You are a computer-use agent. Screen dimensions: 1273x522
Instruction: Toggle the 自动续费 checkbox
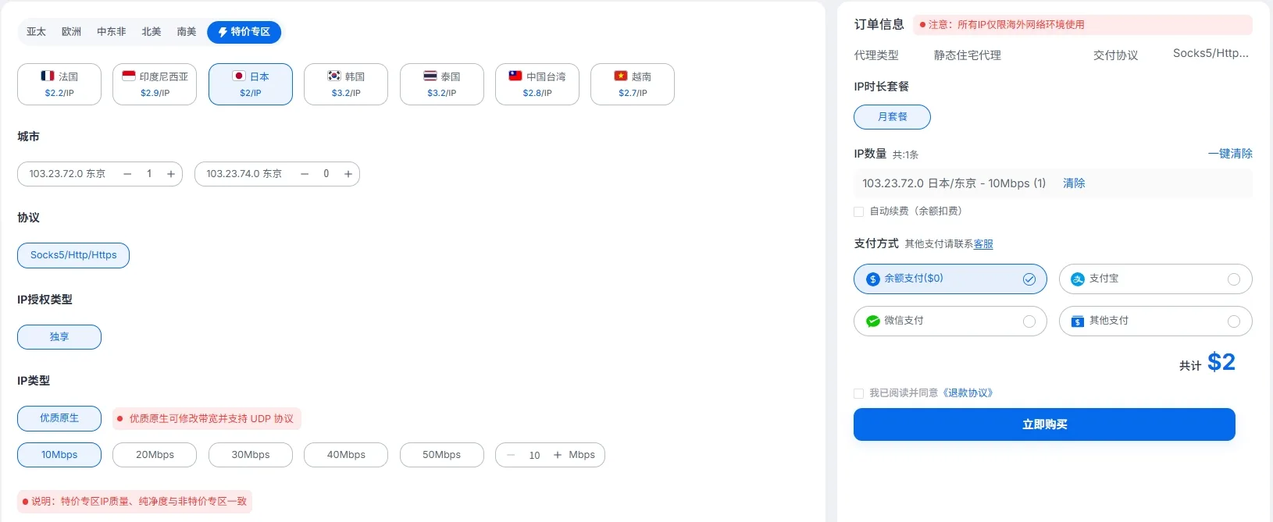tap(859, 211)
